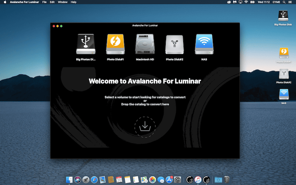Click the 'Drop the catalog to convert here' text
The image size is (296, 185).
[x=145, y=104]
